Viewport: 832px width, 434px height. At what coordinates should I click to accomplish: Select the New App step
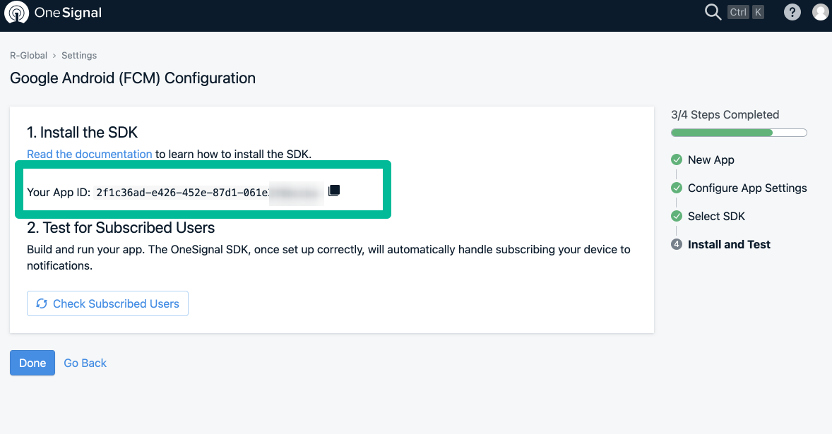[x=711, y=159]
